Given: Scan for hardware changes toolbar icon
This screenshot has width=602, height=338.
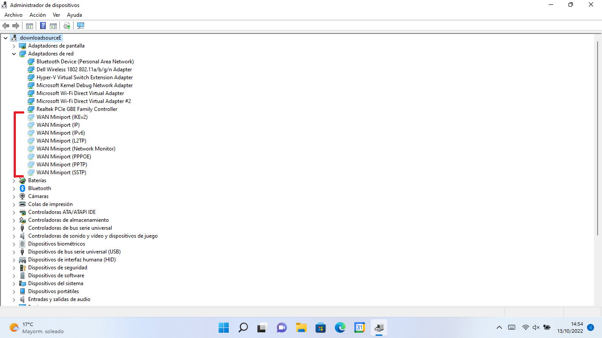Looking at the screenshot, I should tap(81, 26).
